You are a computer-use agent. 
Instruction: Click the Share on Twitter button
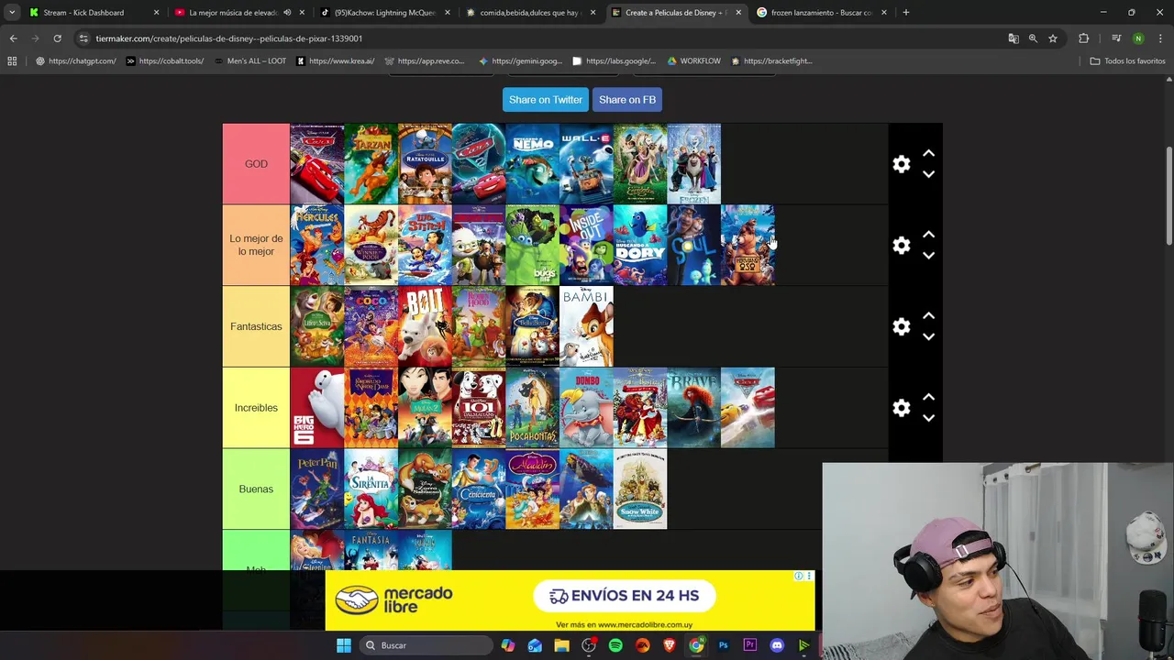[x=546, y=100]
